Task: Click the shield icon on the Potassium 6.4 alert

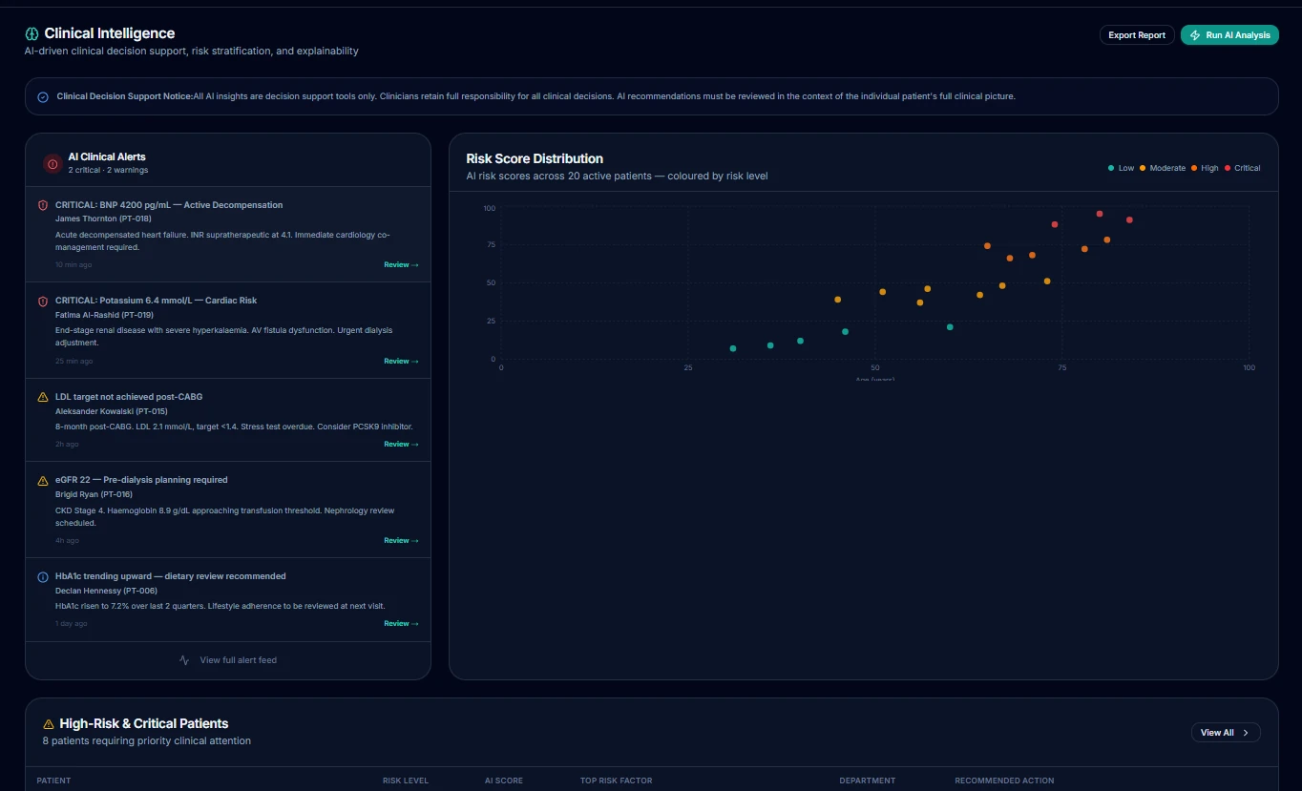Action: [43, 302]
